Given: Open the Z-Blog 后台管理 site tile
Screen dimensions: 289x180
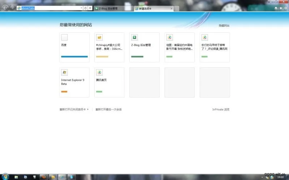Looking at the screenshot, I should (x=144, y=48).
